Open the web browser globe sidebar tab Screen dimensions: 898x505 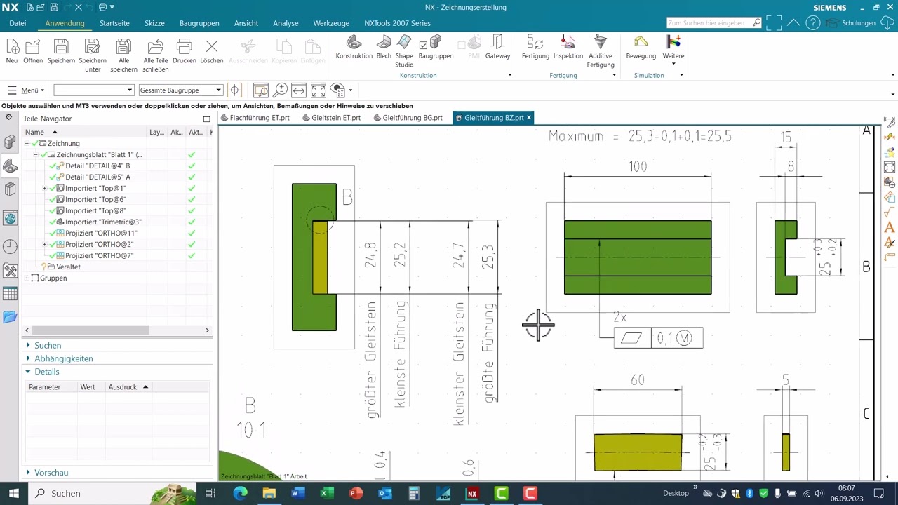(10, 218)
